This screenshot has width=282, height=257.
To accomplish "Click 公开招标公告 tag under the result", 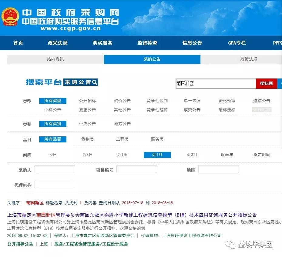I will [x=20, y=244].
